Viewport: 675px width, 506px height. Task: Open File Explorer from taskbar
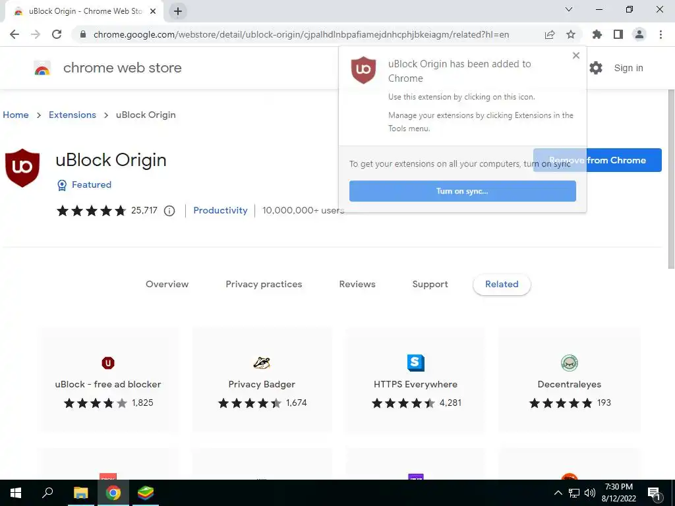point(80,493)
